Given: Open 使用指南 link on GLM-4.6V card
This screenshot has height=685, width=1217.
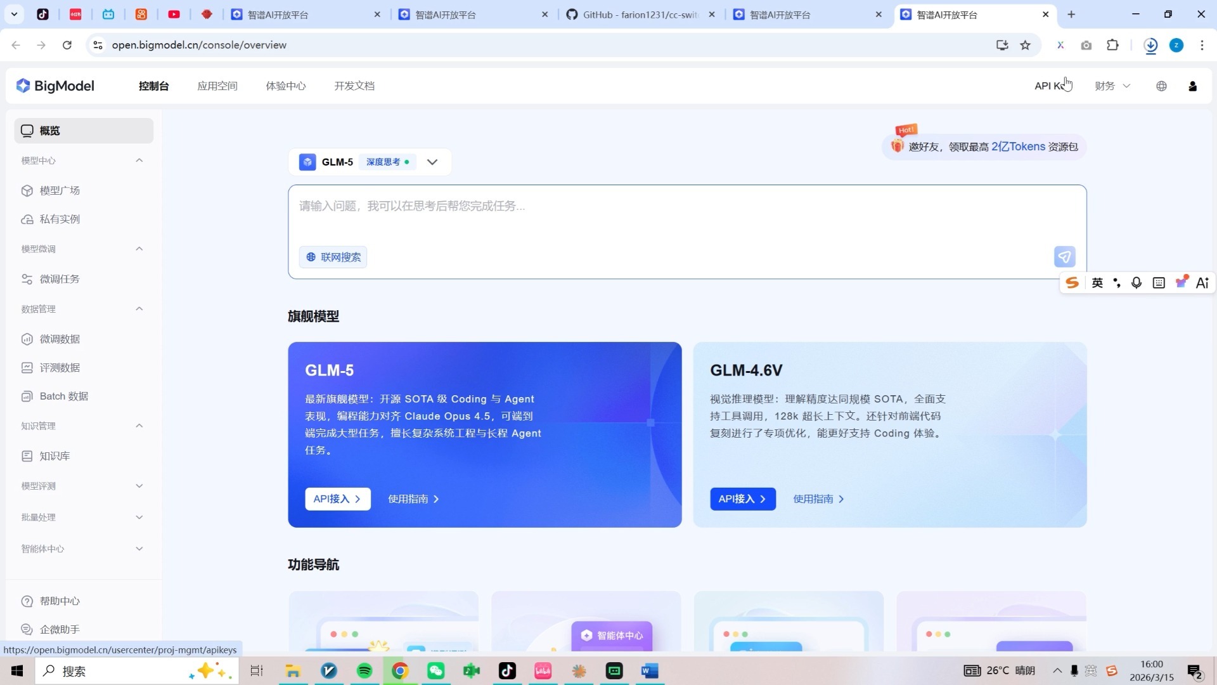Looking at the screenshot, I should point(818,499).
